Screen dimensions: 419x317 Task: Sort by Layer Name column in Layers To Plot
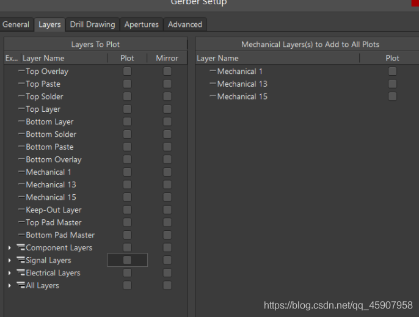click(x=64, y=58)
